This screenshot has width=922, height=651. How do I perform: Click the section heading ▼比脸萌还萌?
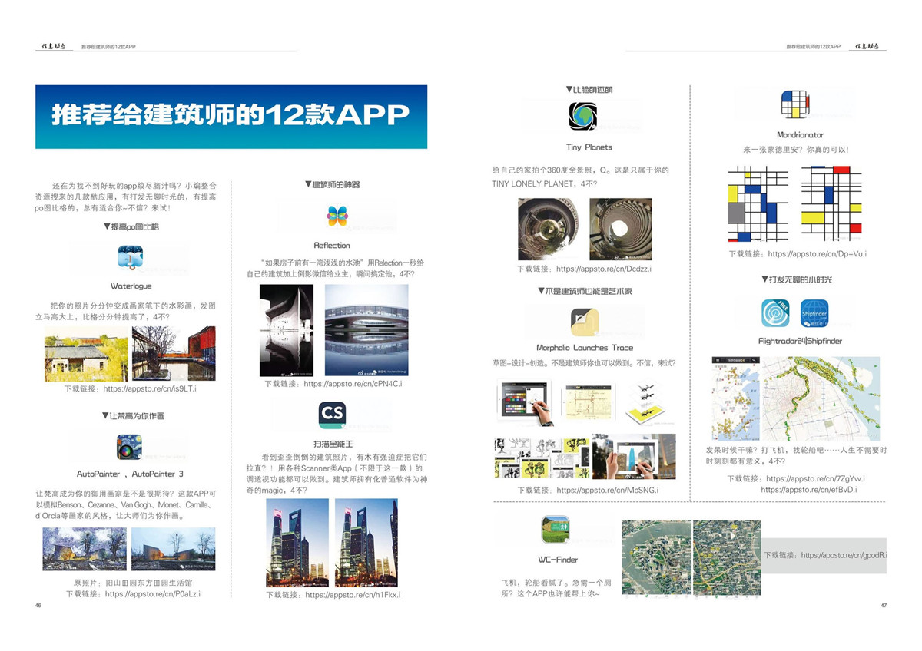[x=589, y=90]
